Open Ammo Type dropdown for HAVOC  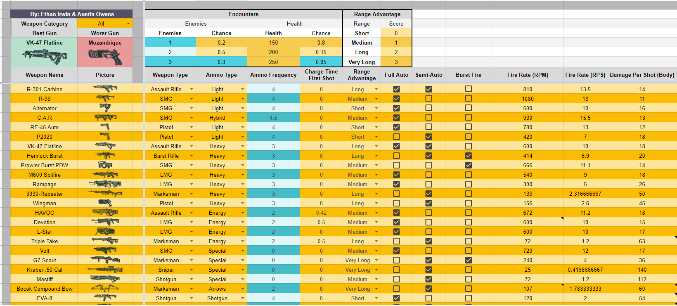[243, 213]
